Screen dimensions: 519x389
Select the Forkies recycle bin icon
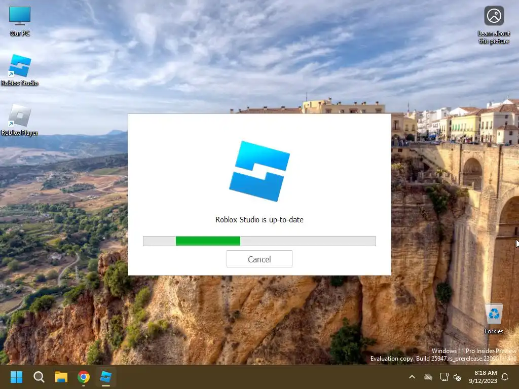[x=494, y=319]
